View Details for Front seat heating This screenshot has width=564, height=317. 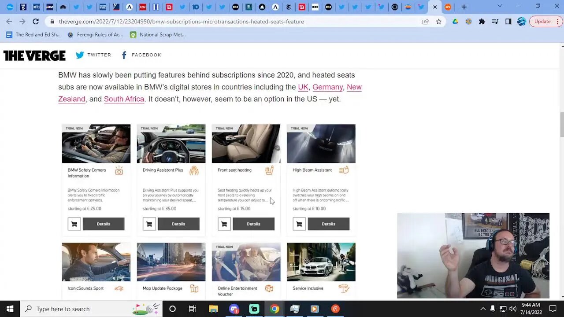tap(253, 224)
